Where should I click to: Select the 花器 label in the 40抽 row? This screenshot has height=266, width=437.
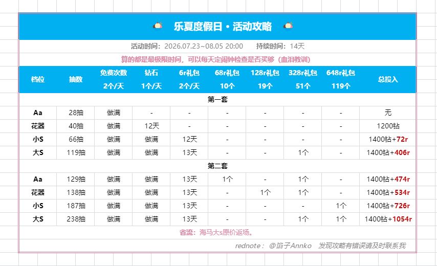pos(38,126)
